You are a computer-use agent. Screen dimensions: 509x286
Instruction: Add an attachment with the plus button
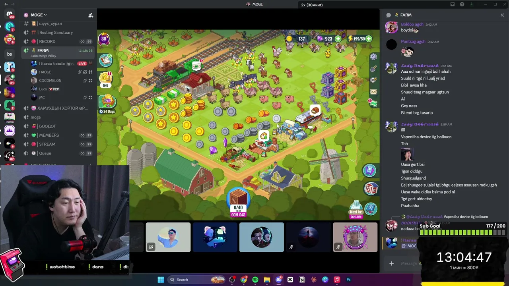tap(391, 263)
